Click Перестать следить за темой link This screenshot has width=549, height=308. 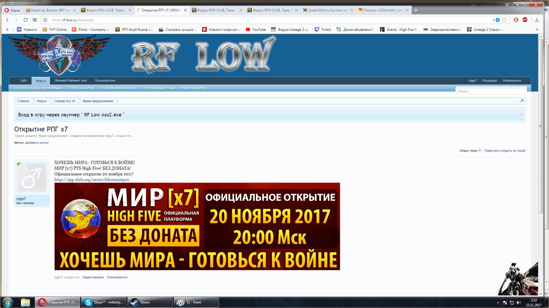tap(505, 151)
